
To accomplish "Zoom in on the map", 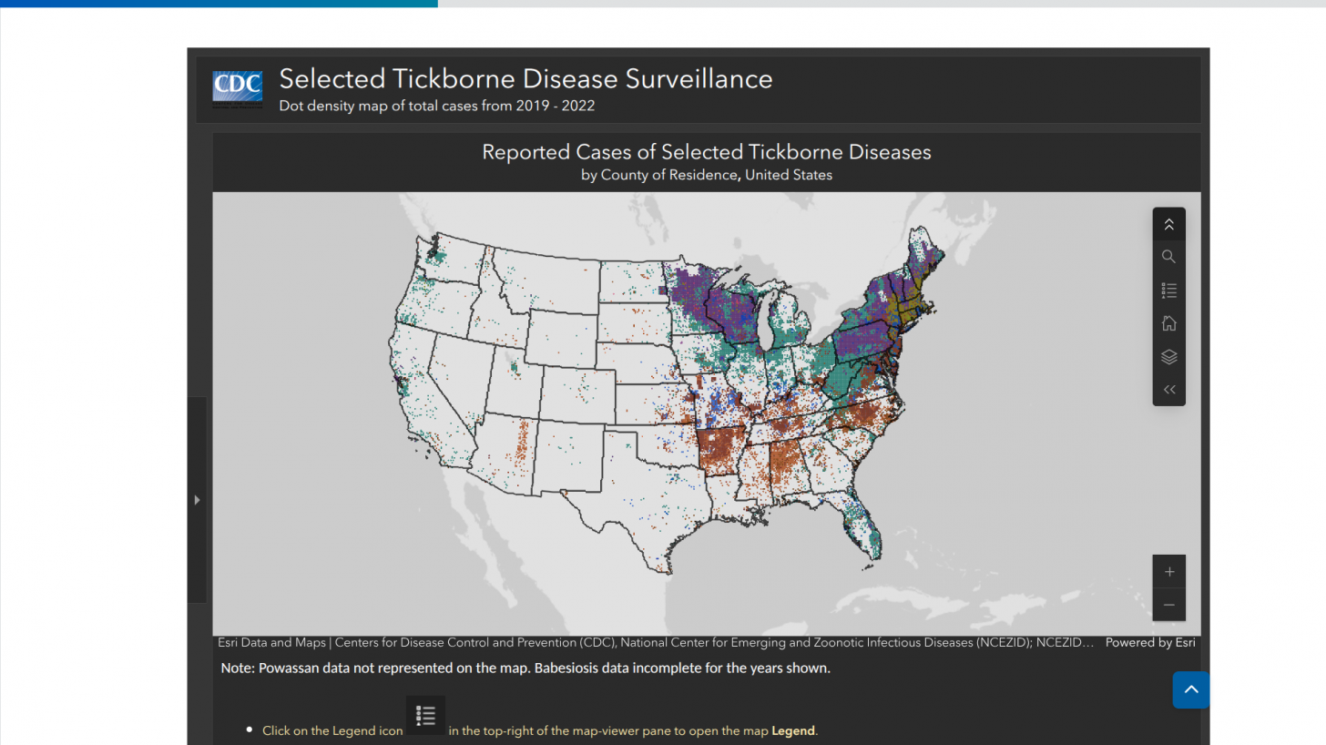I will pos(1168,572).
